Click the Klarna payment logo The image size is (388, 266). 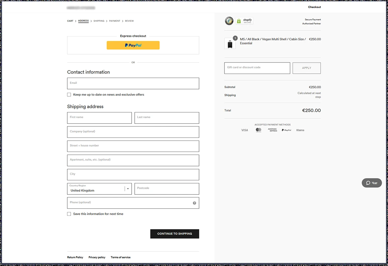coord(300,130)
